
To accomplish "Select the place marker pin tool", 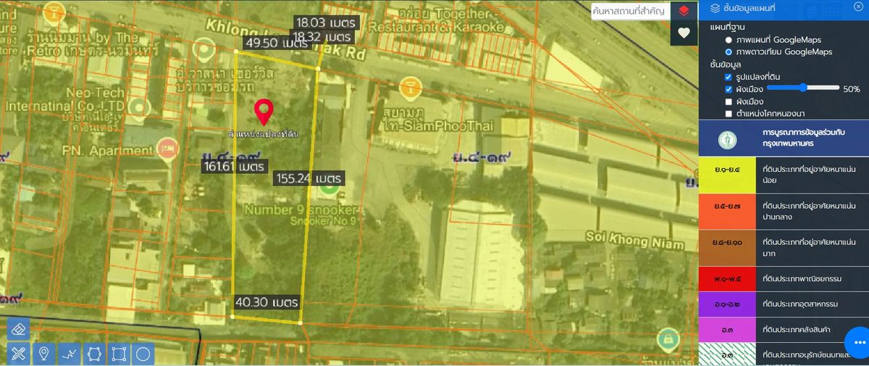I will tap(43, 354).
